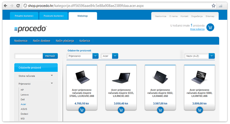This screenshot has height=124, width=230.
Task: Select Dodaci in the sidebar list
Action: tap(24, 114)
